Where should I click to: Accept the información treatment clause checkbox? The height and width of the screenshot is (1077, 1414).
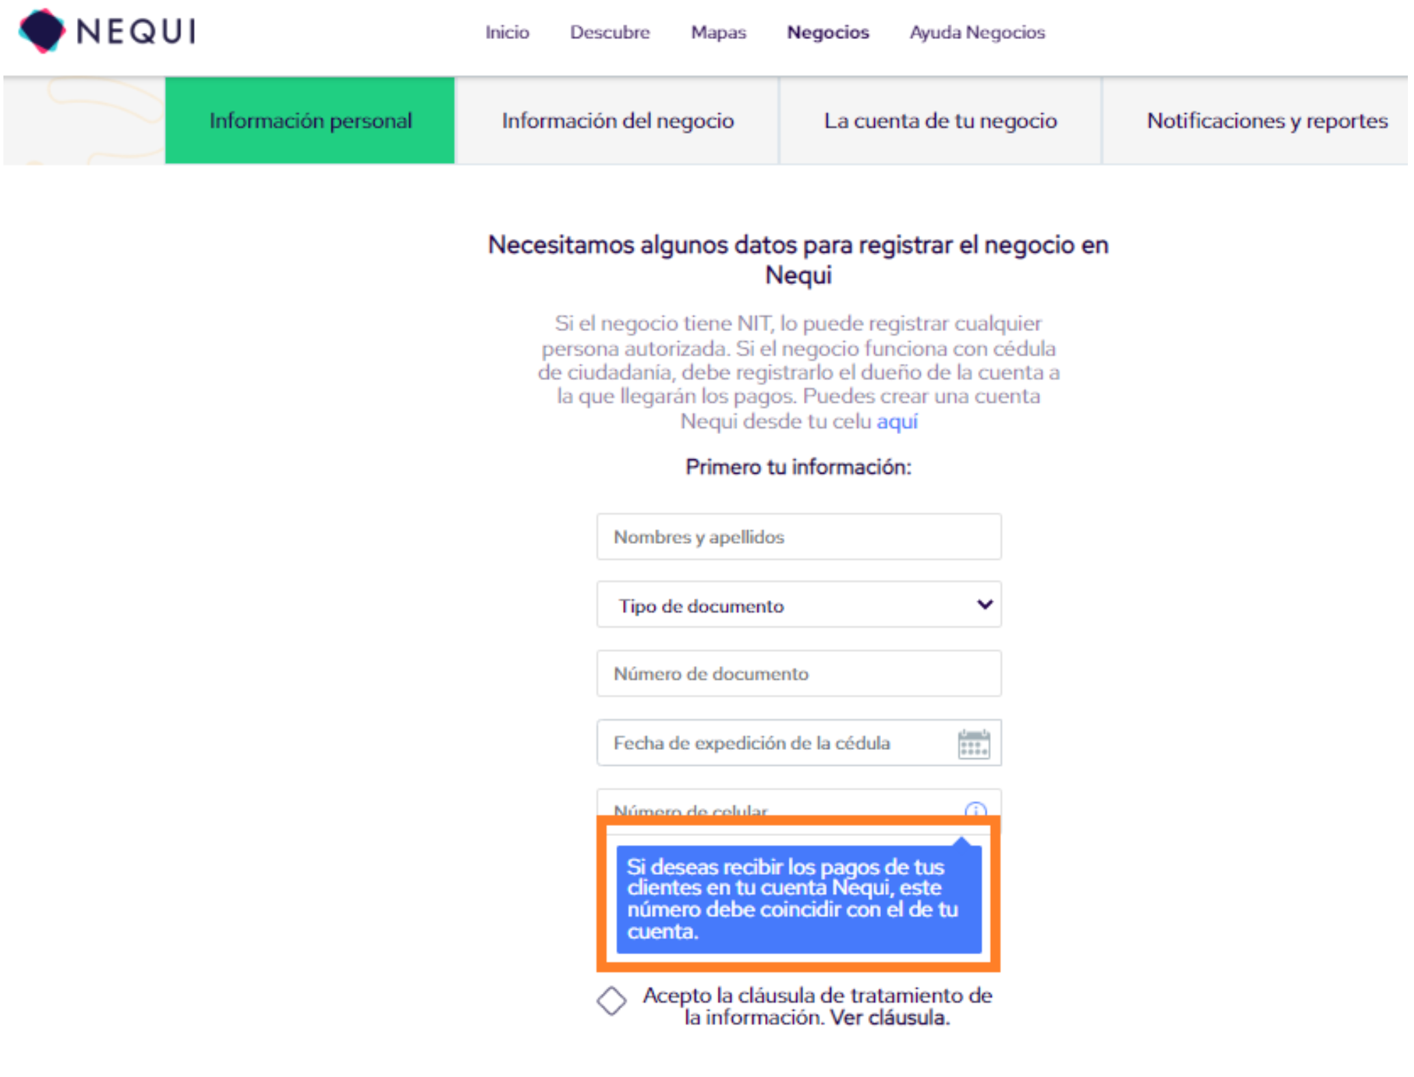[611, 1001]
